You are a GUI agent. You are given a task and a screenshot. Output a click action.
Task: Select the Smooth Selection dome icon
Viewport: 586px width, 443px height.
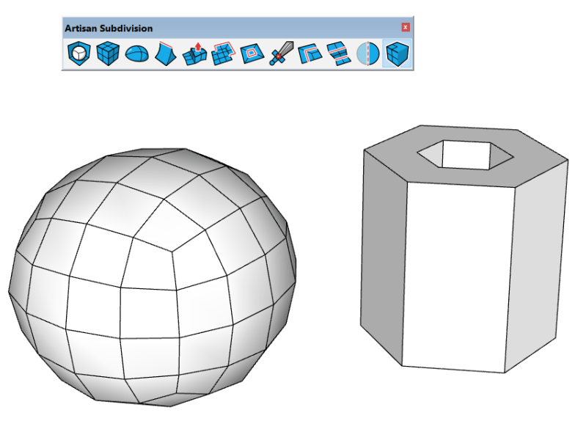point(136,54)
